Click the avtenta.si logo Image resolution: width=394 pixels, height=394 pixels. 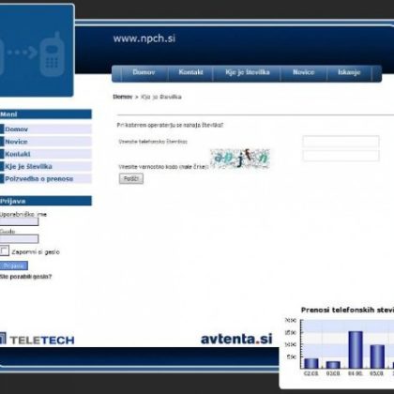(x=236, y=339)
